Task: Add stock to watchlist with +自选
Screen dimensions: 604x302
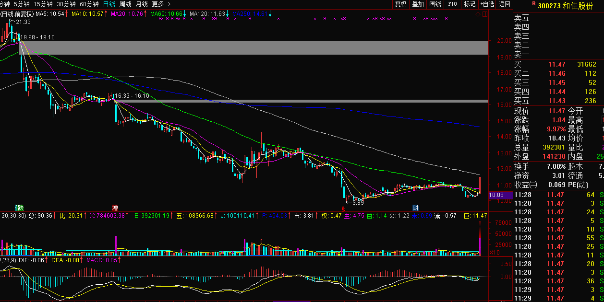Action: (487, 4)
